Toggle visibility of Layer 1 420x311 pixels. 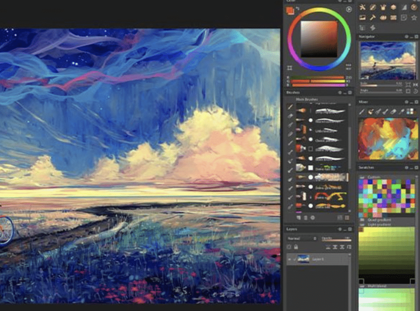(x=290, y=259)
